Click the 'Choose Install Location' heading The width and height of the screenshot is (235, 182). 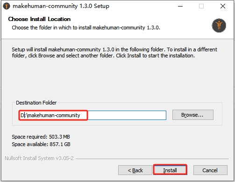pos(39,19)
